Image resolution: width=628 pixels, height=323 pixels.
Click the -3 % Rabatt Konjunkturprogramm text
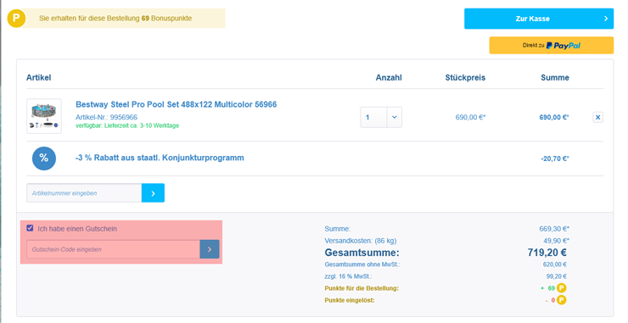pos(160,158)
